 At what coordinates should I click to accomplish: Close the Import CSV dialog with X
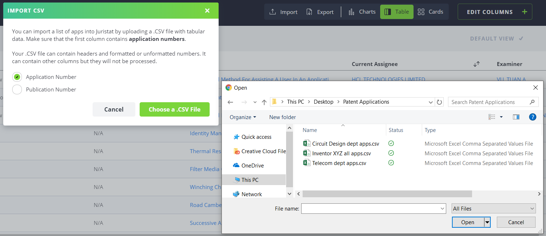(x=207, y=11)
